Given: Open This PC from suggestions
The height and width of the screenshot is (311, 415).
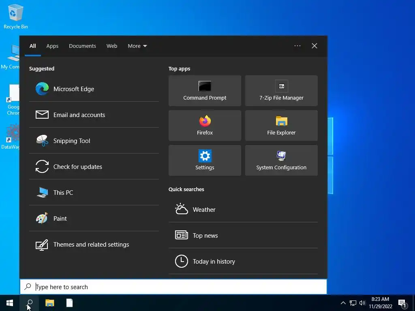Looking at the screenshot, I should pos(94,192).
